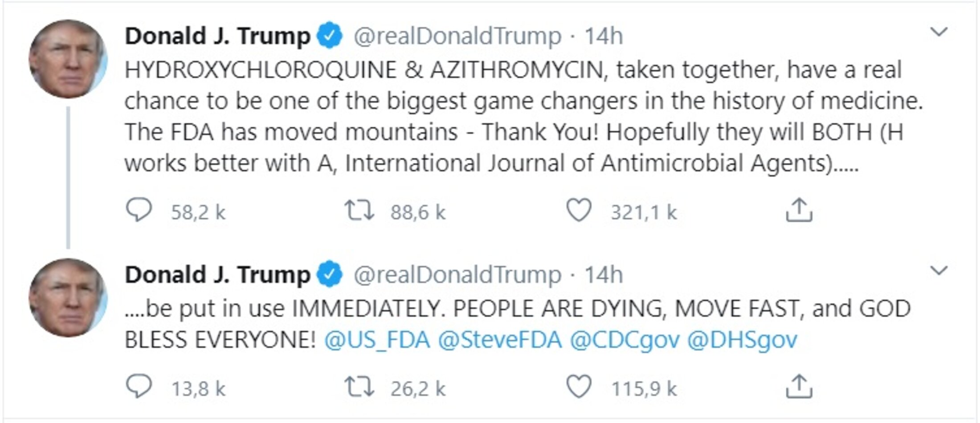Click reply icon on the first tweet
Image resolution: width=980 pixels, height=423 pixels.
[139, 210]
